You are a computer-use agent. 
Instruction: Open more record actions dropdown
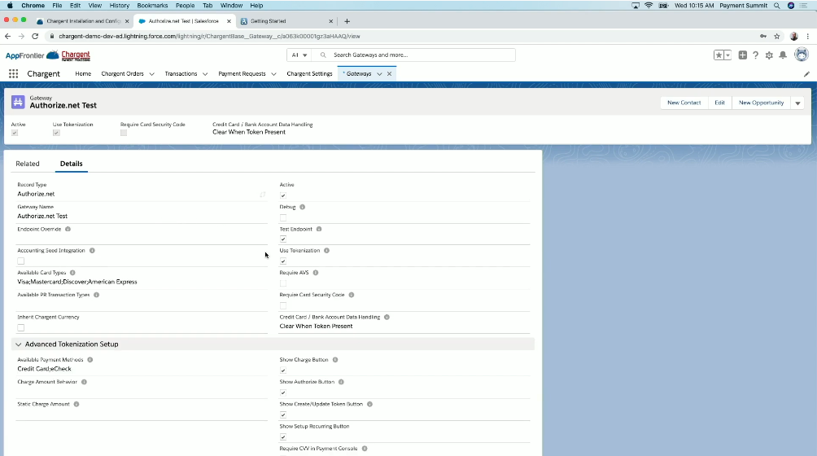[x=797, y=103]
